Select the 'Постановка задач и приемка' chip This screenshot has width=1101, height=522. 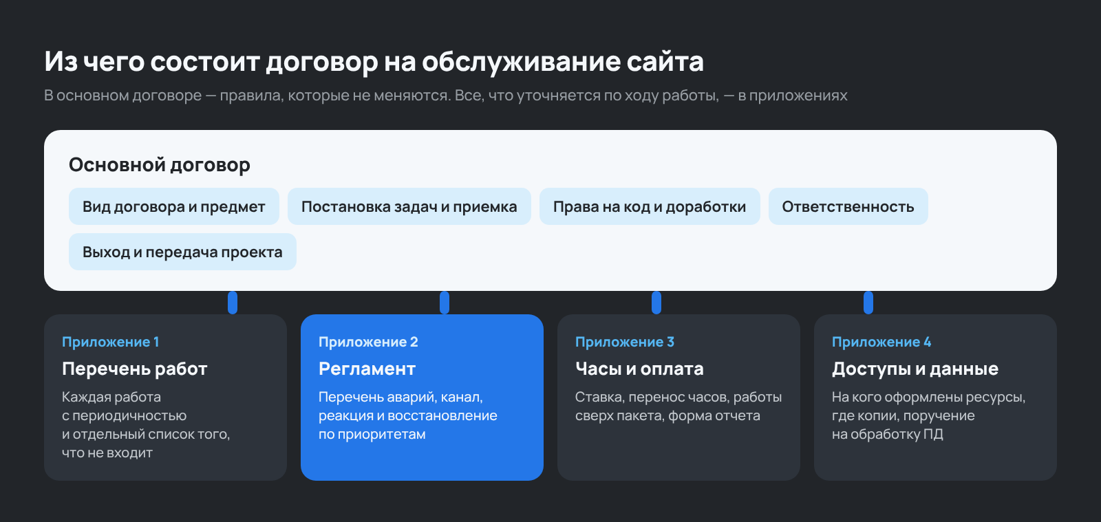click(x=409, y=206)
